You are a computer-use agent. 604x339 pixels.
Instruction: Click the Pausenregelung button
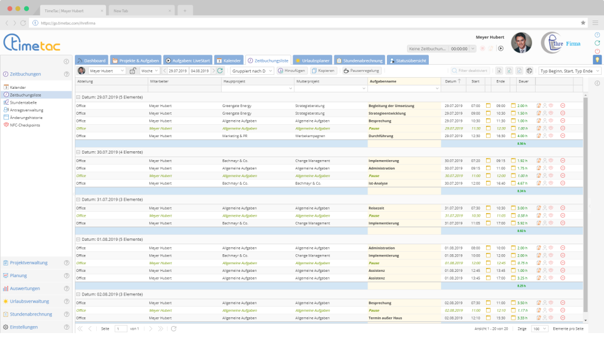[362, 71]
